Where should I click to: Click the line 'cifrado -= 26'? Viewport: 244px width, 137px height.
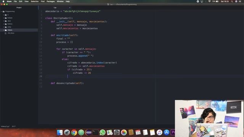[82, 73]
